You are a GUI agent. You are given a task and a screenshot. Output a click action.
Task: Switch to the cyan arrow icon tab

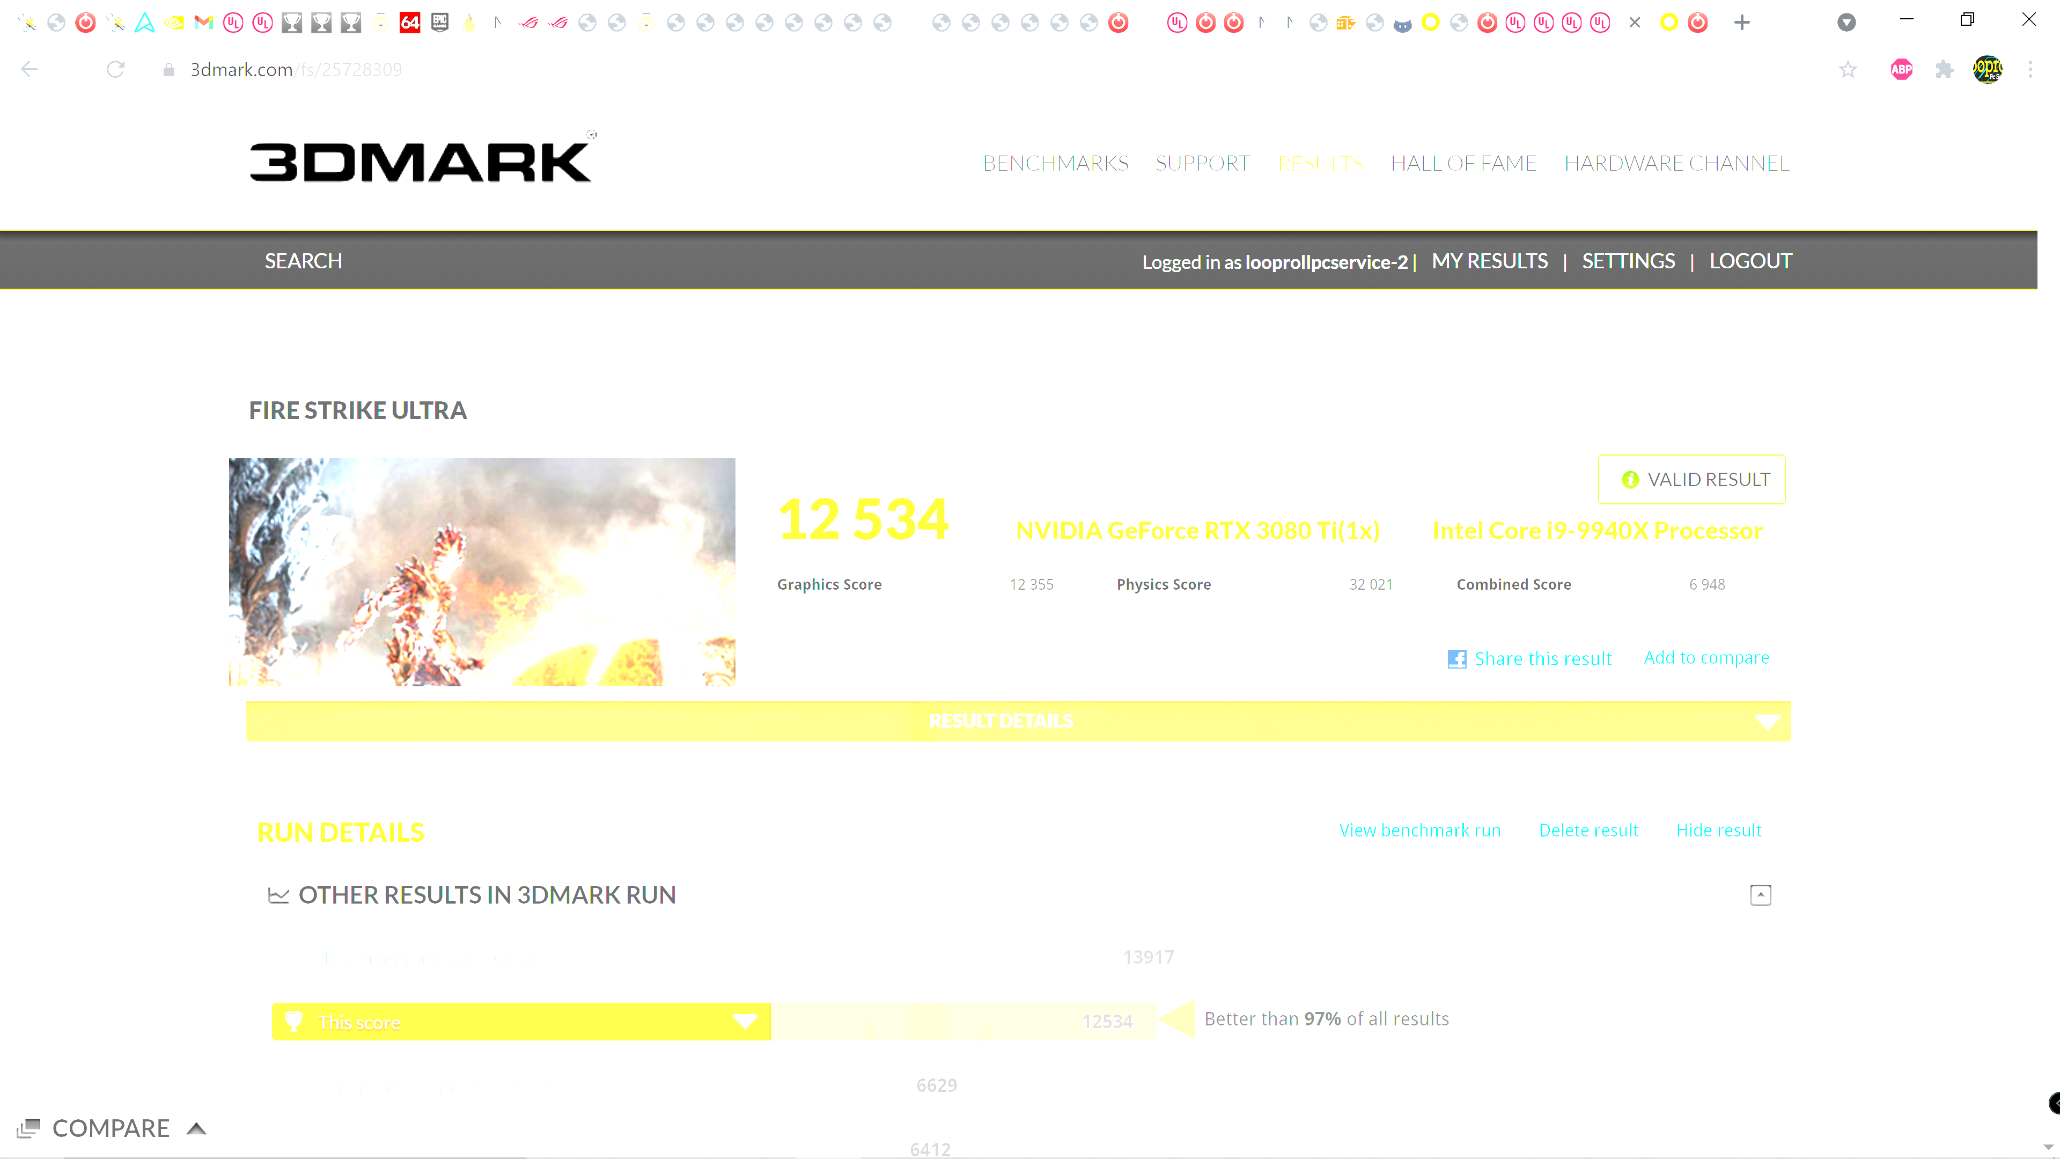(145, 23)
